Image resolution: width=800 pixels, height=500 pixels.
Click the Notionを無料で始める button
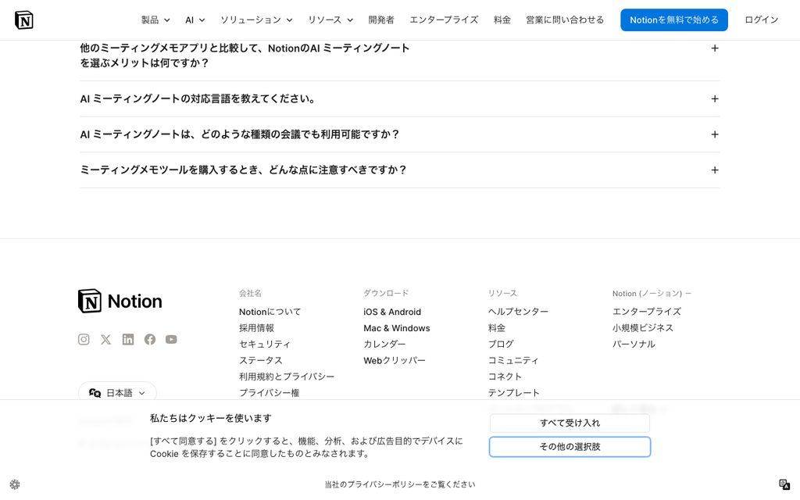coord(674,20)
